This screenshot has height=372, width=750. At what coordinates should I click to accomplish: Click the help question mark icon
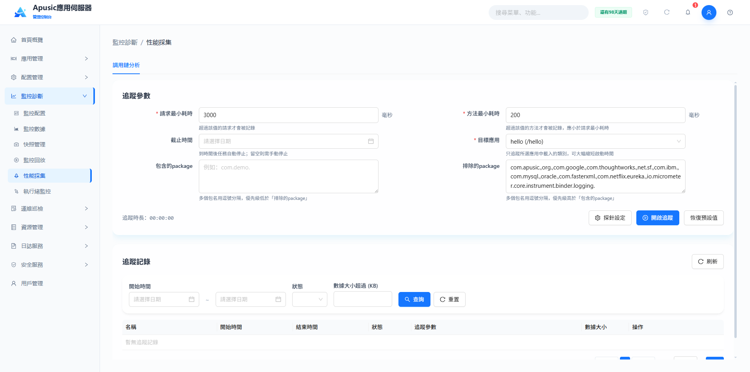(x=730, y=12)
